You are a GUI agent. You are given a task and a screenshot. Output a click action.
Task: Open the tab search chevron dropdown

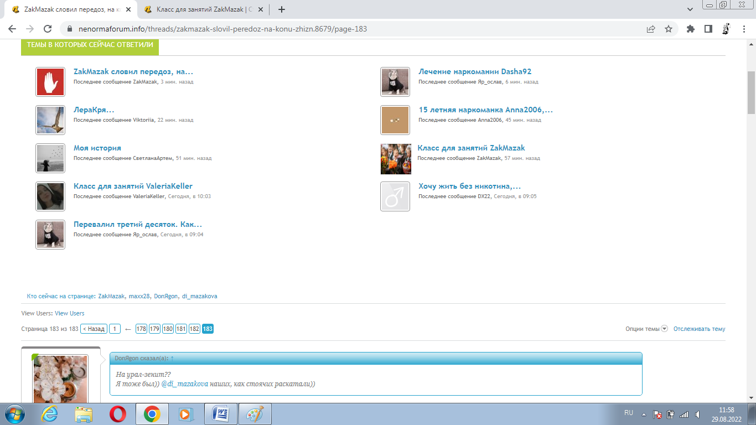coord(690,9)
